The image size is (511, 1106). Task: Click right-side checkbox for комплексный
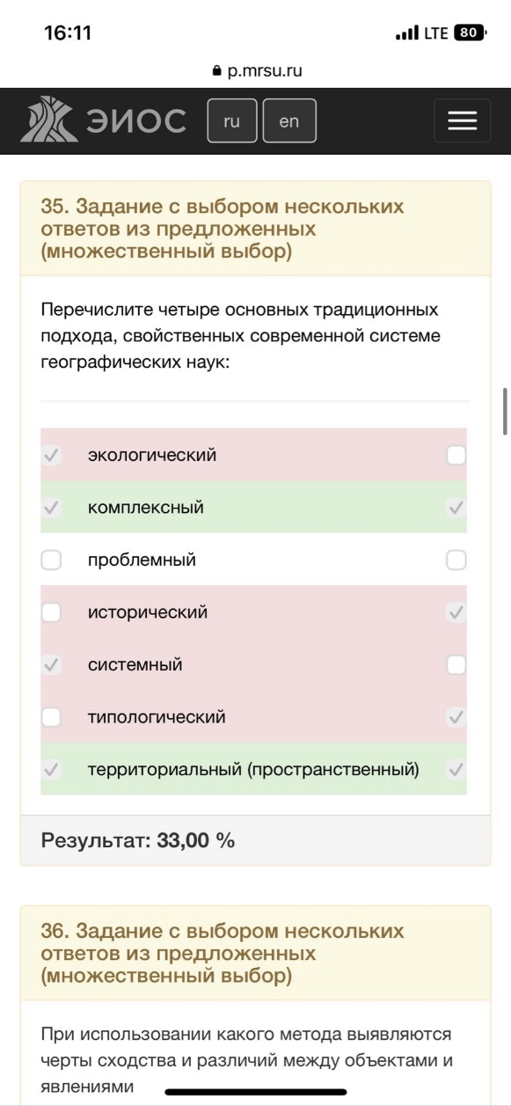click(x=456, y=508)
